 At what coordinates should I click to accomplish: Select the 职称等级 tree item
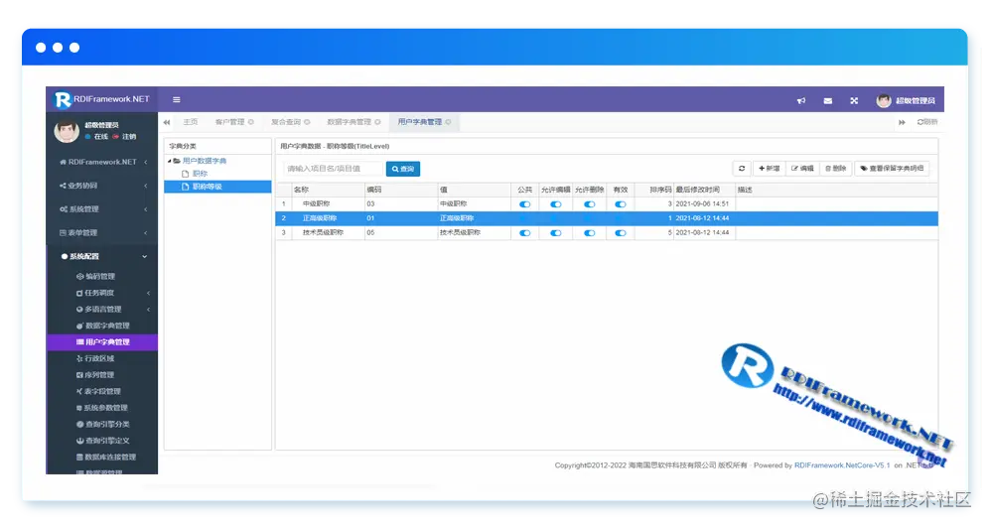[x=217, y=187]
